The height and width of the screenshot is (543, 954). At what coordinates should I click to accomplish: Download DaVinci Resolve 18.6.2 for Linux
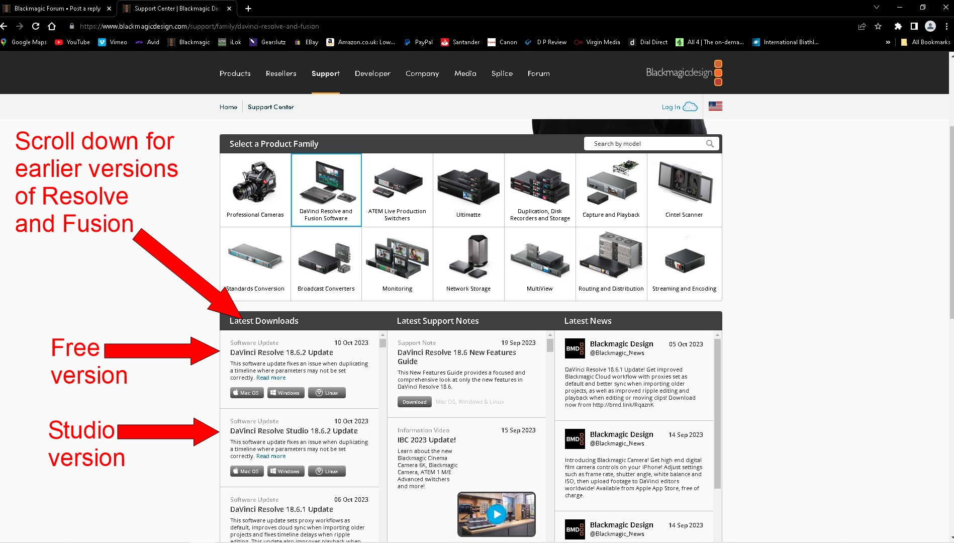pyautogui.click(x=327, y=393)
